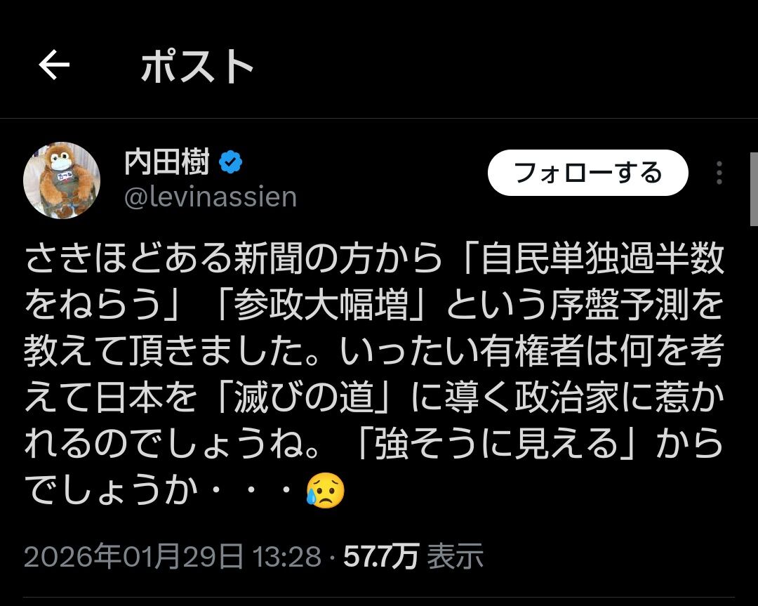The image size is (758, 606).
Task: Click the page scrollbar handle
Action: pos(754,189)
